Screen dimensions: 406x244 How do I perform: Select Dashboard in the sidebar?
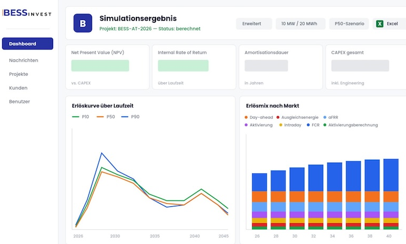coord(28,43)
